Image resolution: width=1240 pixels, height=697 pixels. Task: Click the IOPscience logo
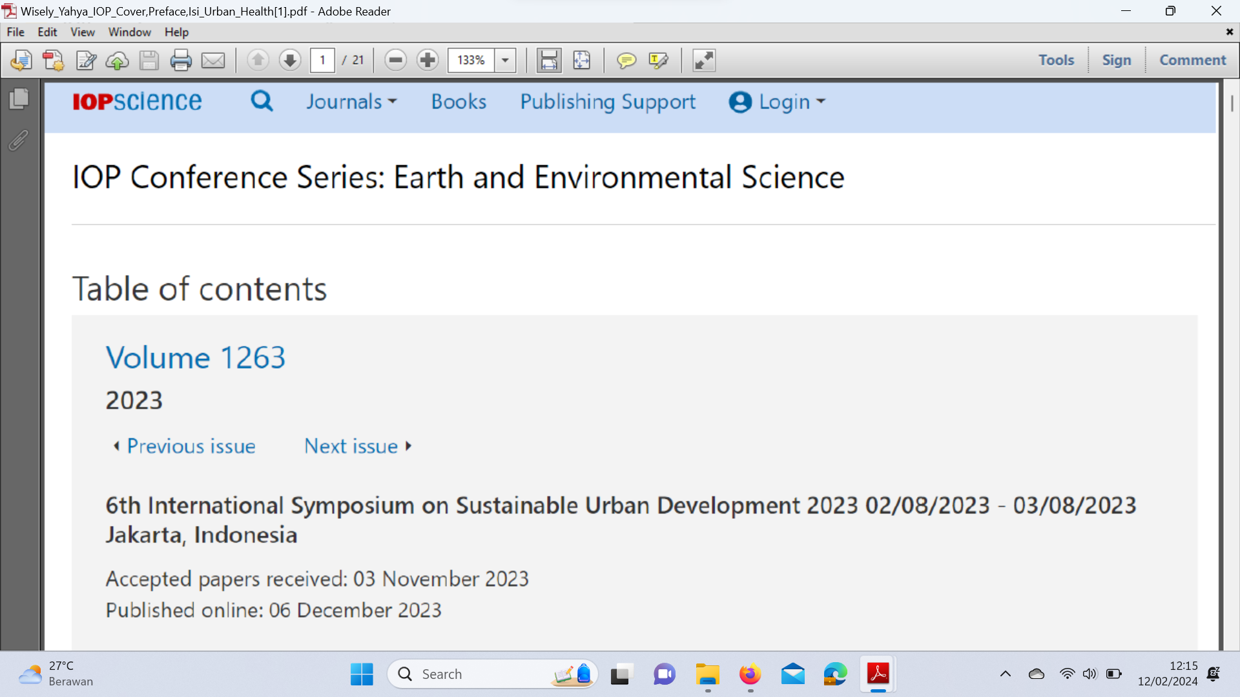[137, 101]
